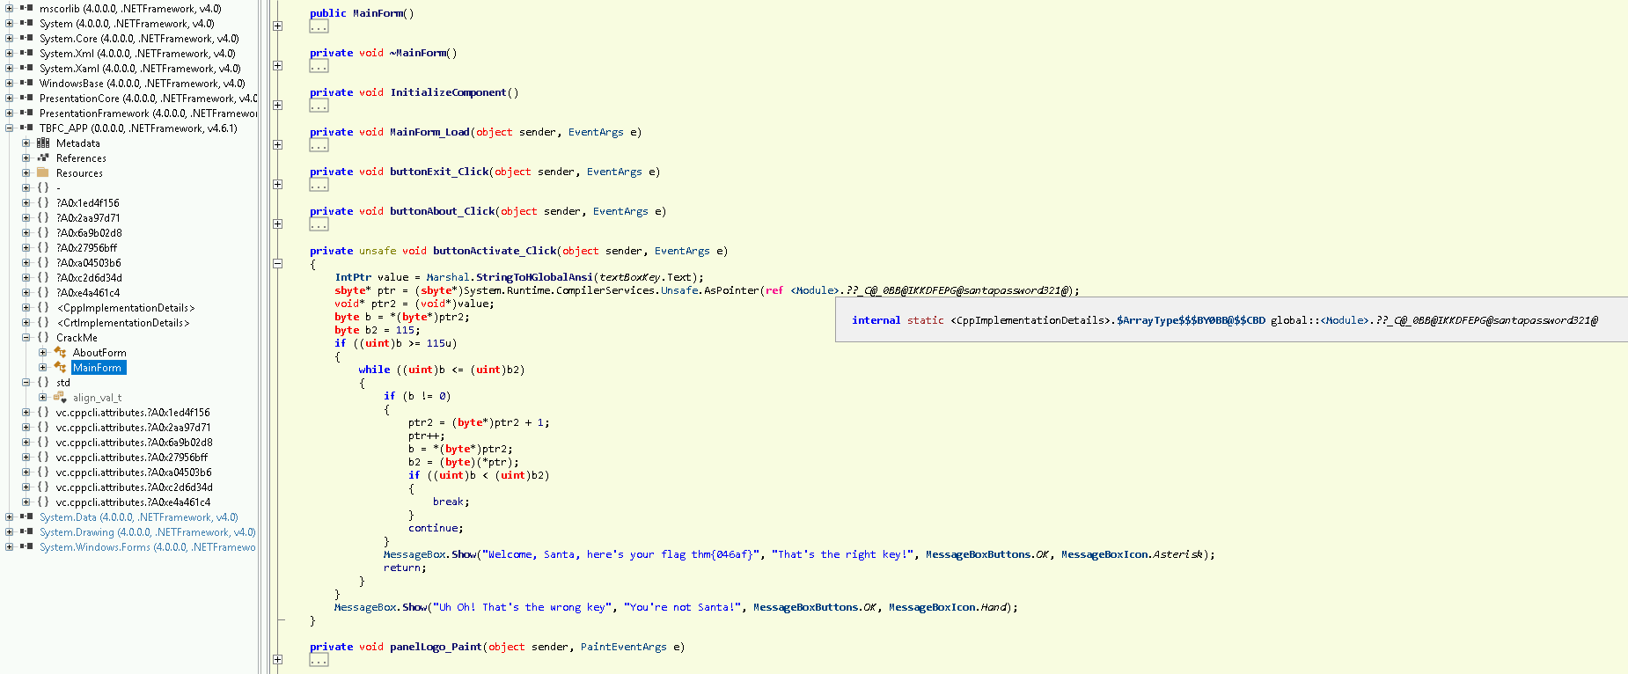Viewport: 1628px width, 674px height.
Task: Click the PaintEventArgs type reference
Action: [x=623, y=647]
